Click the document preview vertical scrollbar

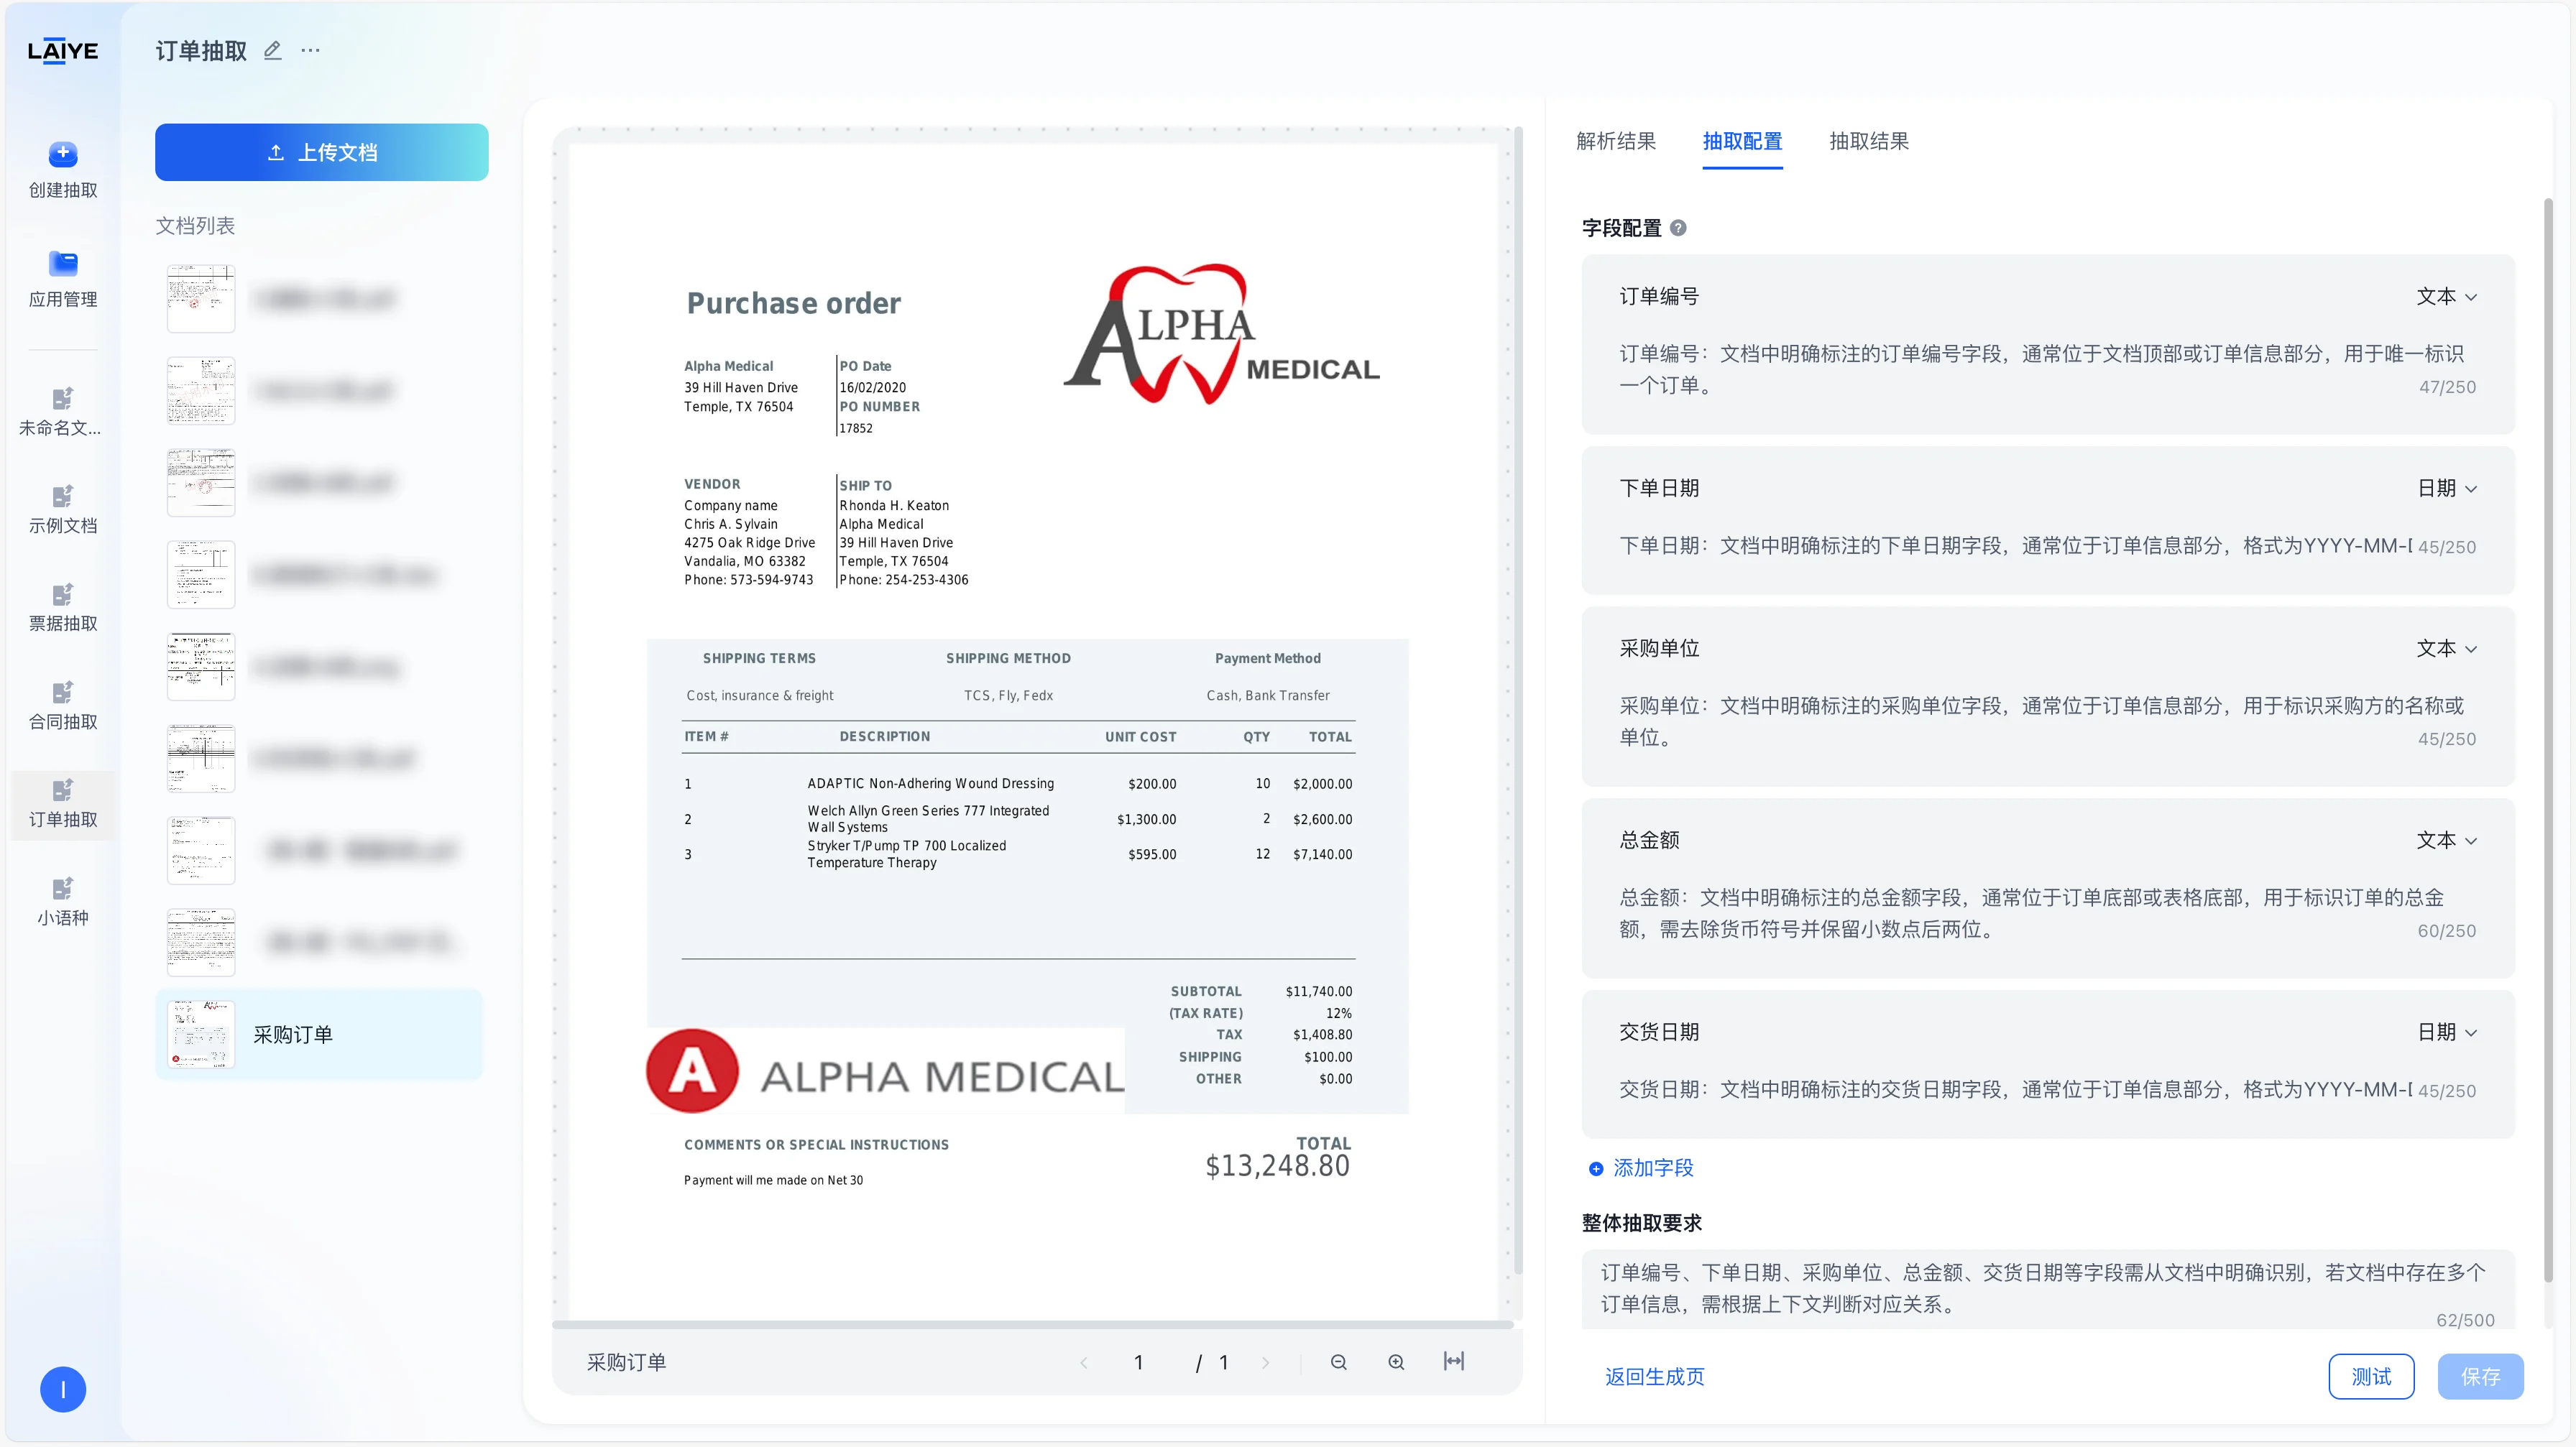pos(1518,700)
